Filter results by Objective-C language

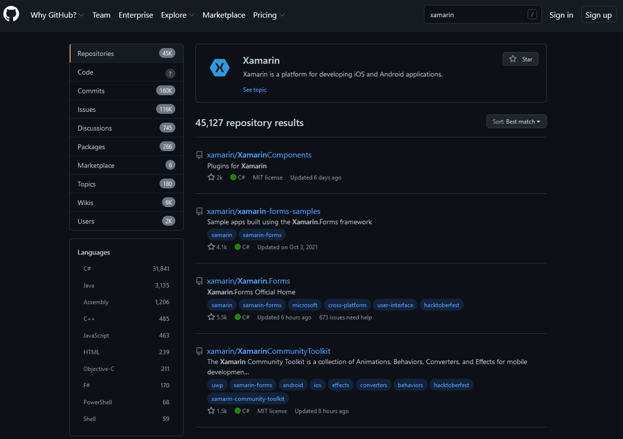126,369
